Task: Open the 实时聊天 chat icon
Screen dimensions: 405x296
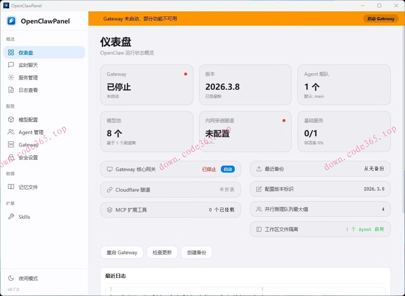Action: tap(12, 65)
